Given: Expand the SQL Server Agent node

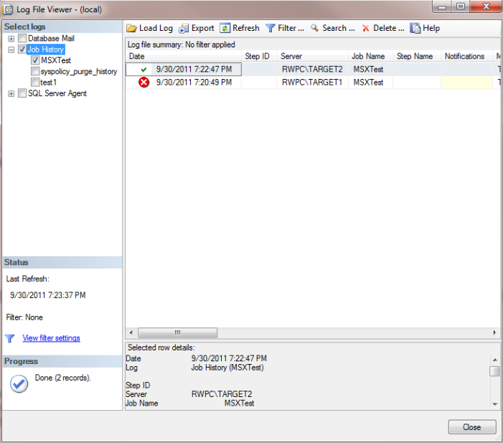Looking at the screenshot, I should pos(11,94).
